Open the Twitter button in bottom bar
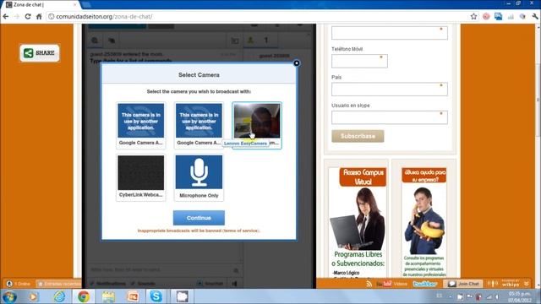The height and width of the screenshot is (304, 541). coord(425,284)
